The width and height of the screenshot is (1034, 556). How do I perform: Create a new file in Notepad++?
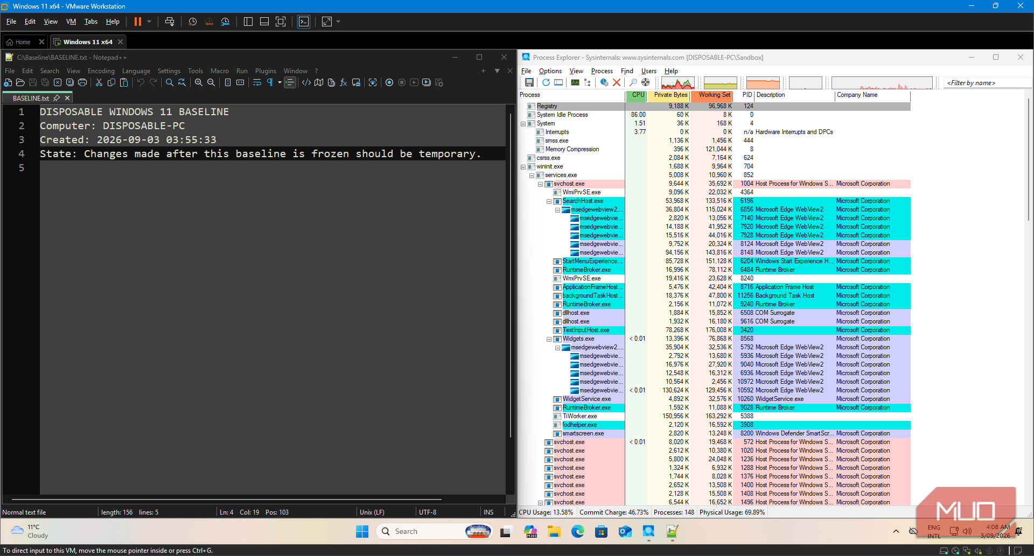click(x=8, y=82)
